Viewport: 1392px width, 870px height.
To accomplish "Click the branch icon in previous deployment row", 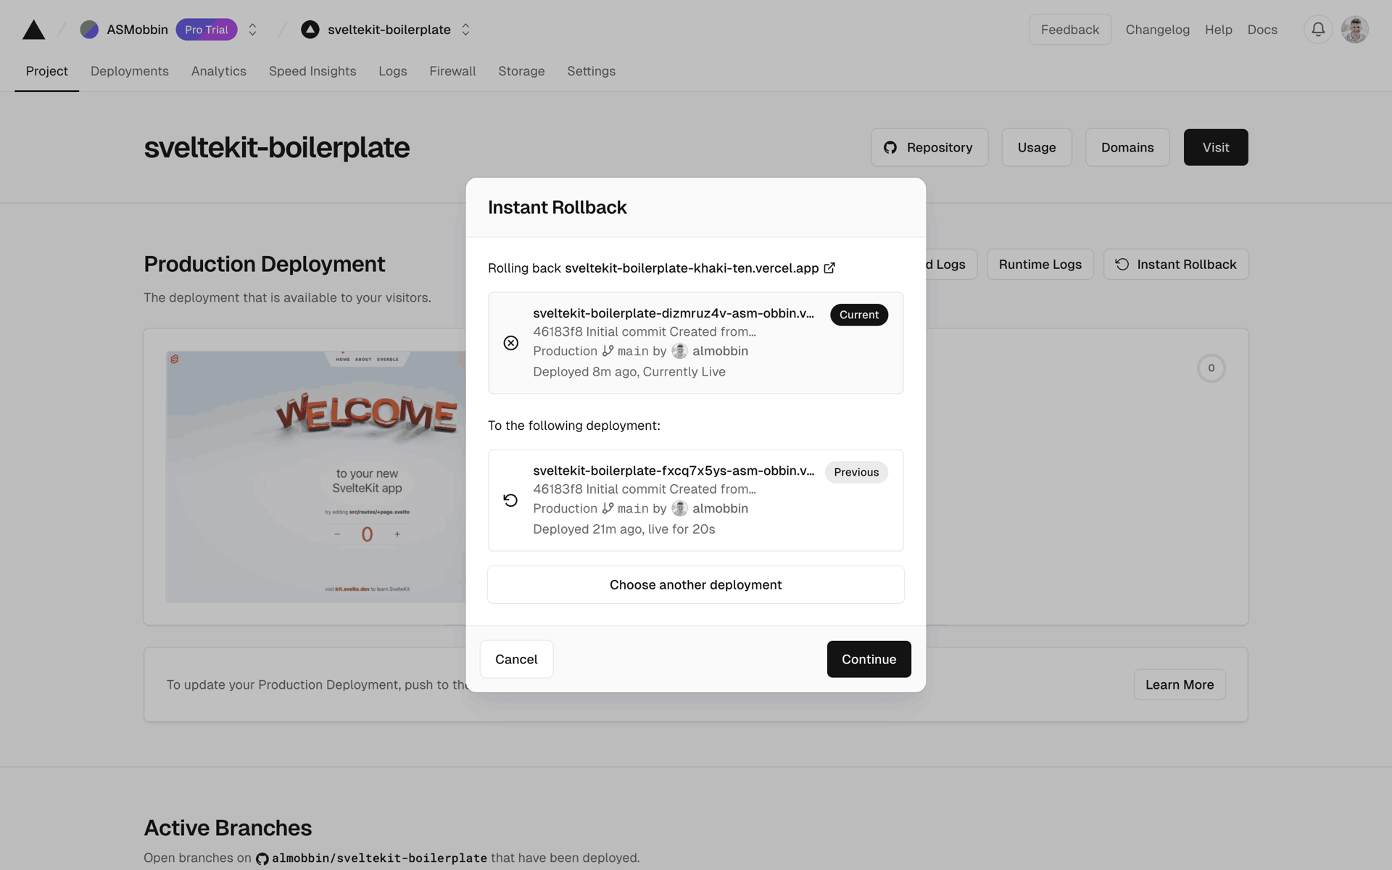I will [608, 508].
